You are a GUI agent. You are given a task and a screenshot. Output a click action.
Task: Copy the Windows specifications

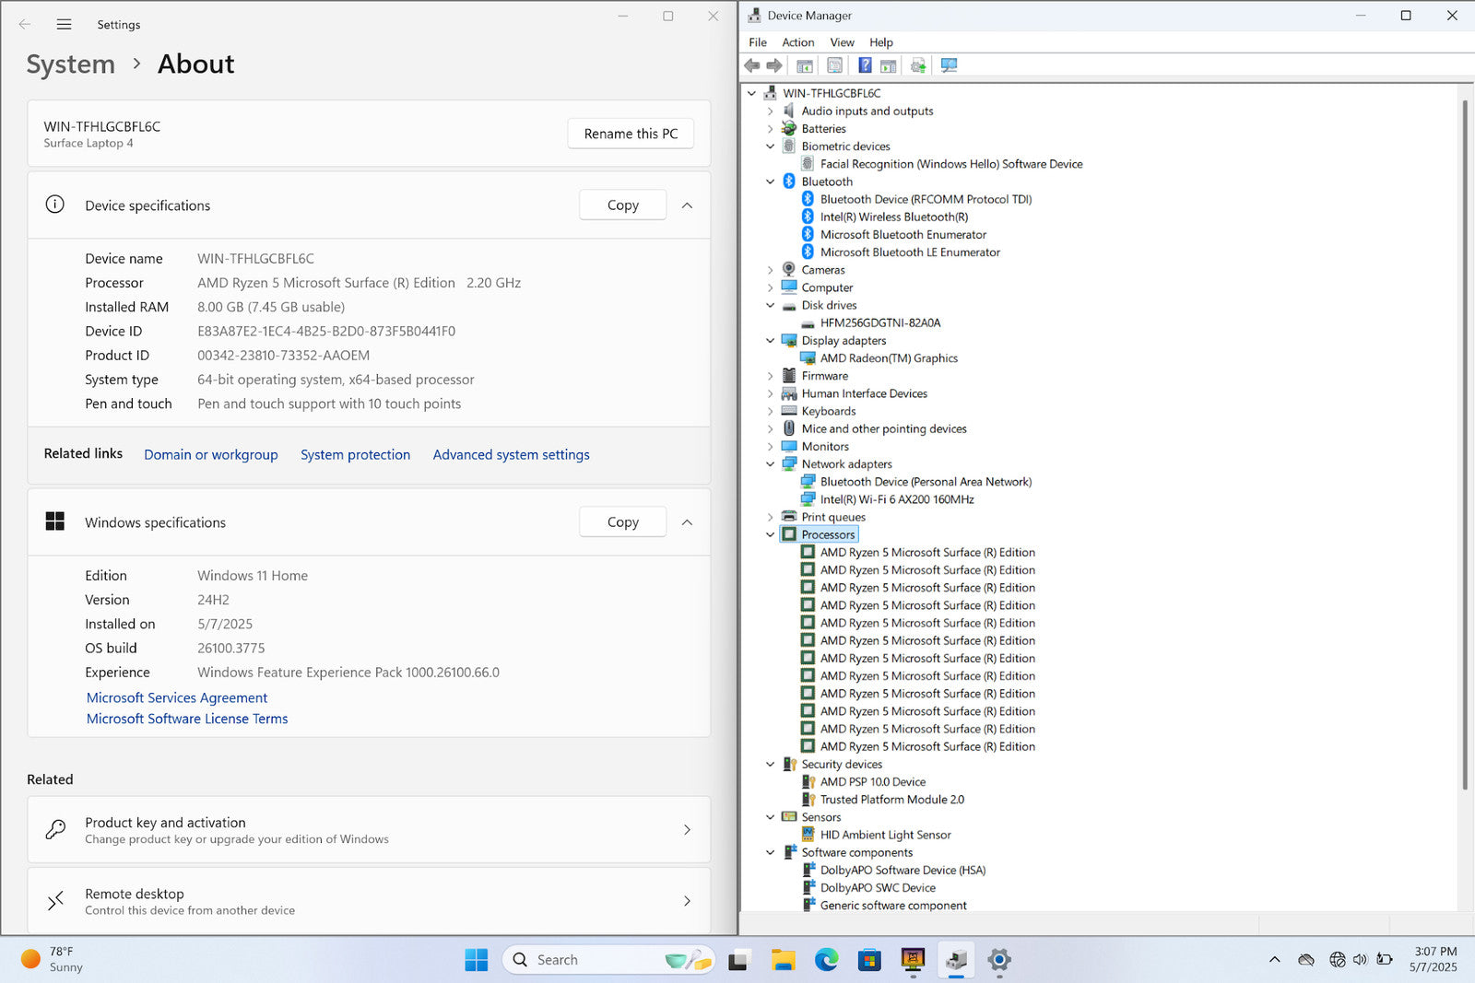tap(623, 522)
